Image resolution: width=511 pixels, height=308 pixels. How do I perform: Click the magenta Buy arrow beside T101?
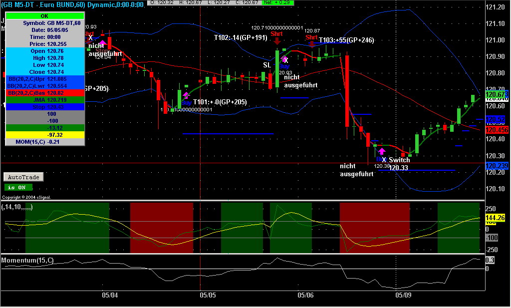coord(186,95)
